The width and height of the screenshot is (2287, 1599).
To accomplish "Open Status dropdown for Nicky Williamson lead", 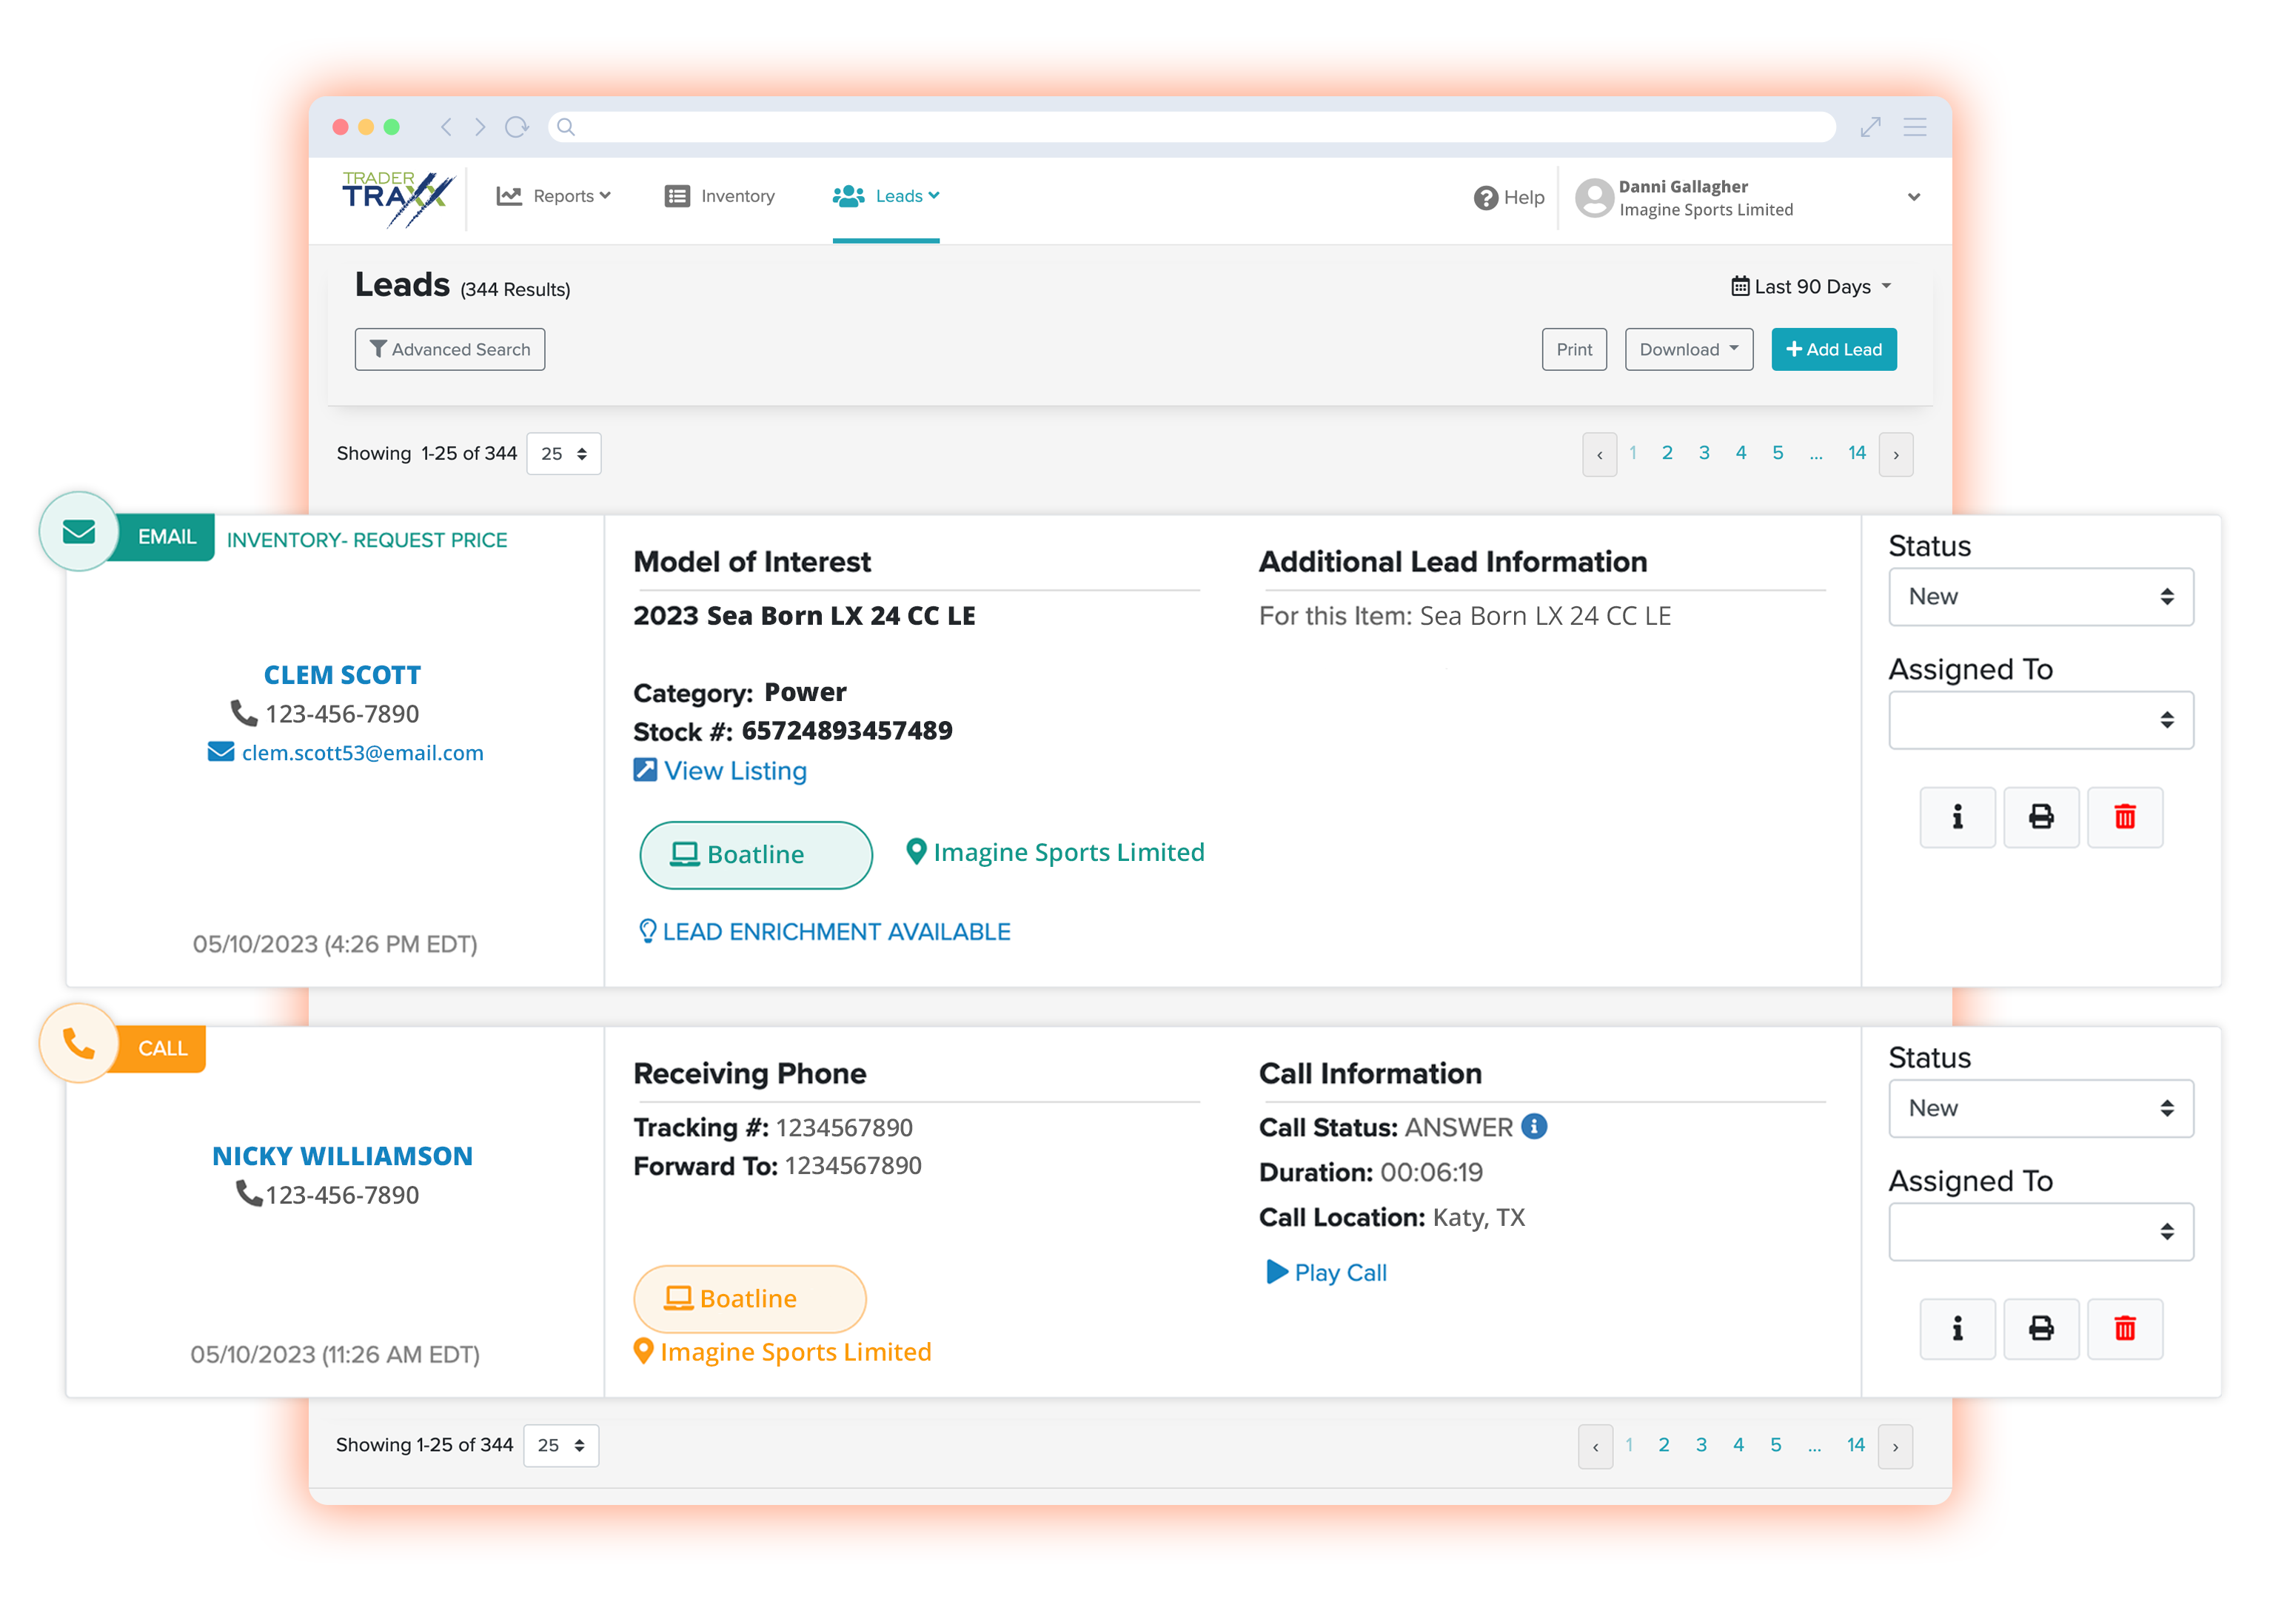I will pyautogui.click(x=2040, y=1109).
